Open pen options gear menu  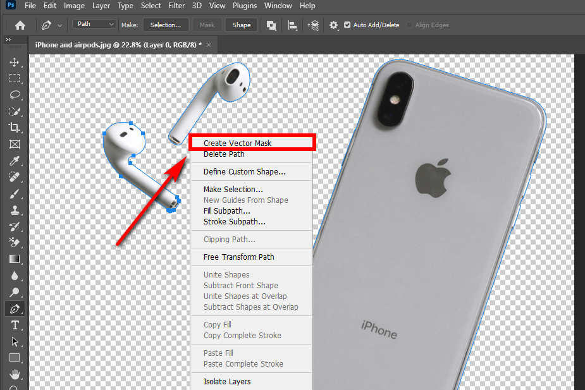pos(333,25)
